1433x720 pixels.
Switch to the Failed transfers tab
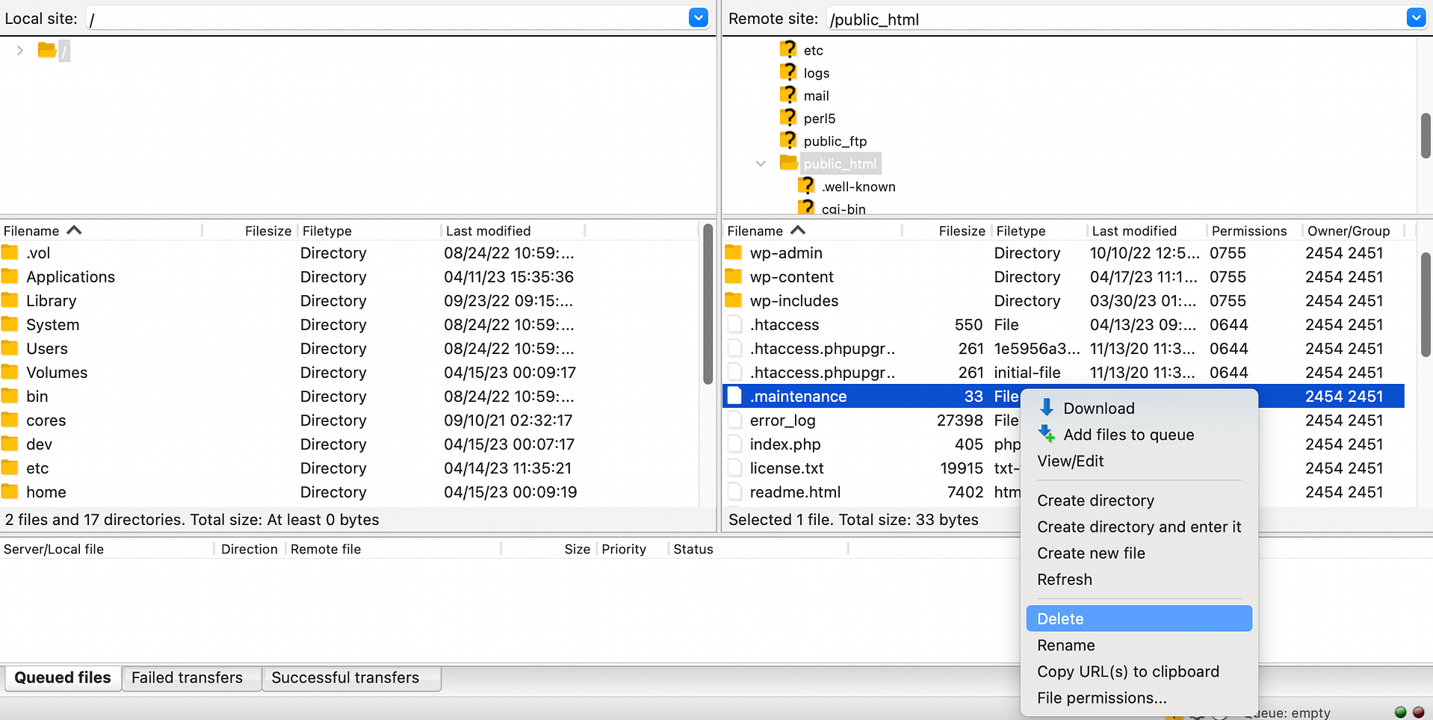[187, 677]
